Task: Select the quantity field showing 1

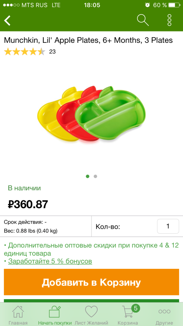Action: tap(168, 226)
